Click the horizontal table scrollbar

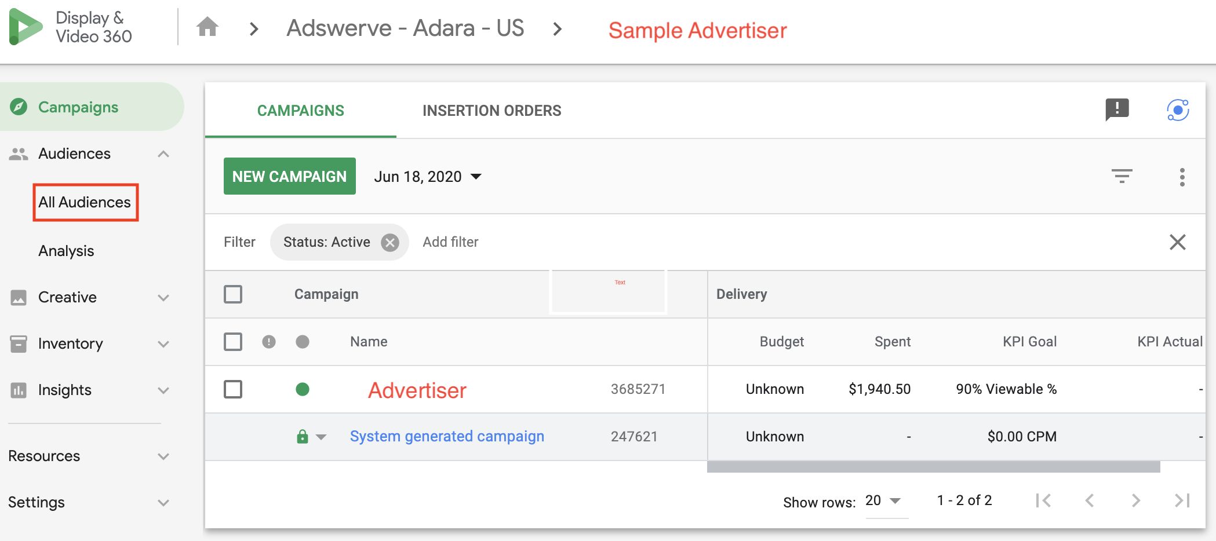(934, 467)
